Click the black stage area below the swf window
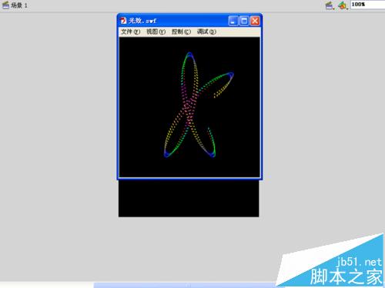 click(189, 198)
